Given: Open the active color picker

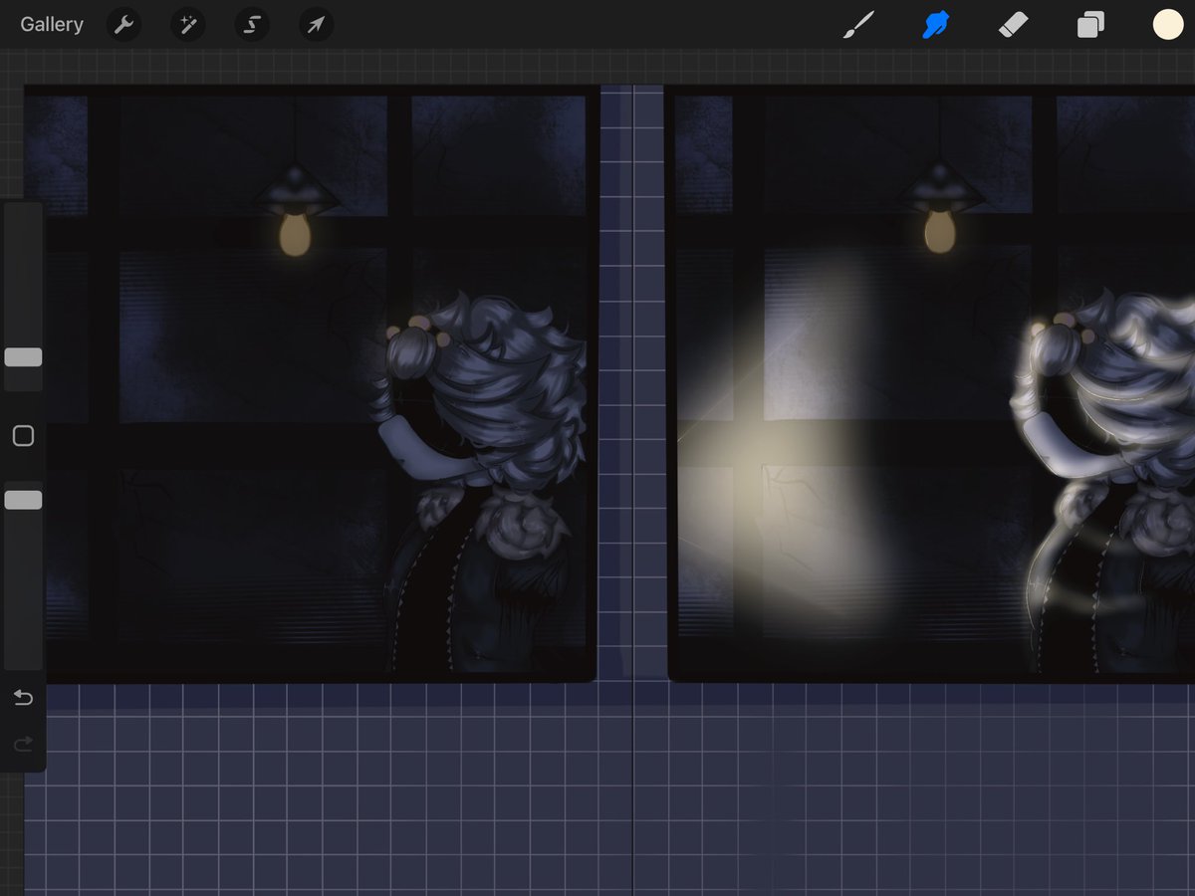Looking at the screenshot, I should [1168, 25].
